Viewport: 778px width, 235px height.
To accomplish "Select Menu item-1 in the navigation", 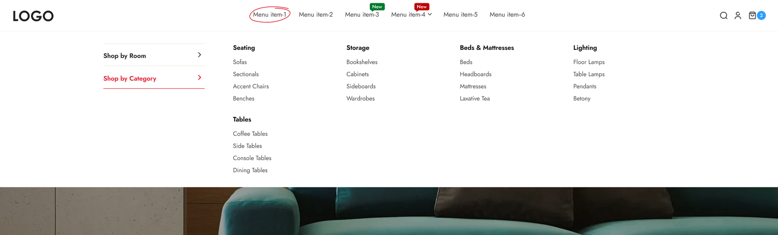I will click(269, 14).
